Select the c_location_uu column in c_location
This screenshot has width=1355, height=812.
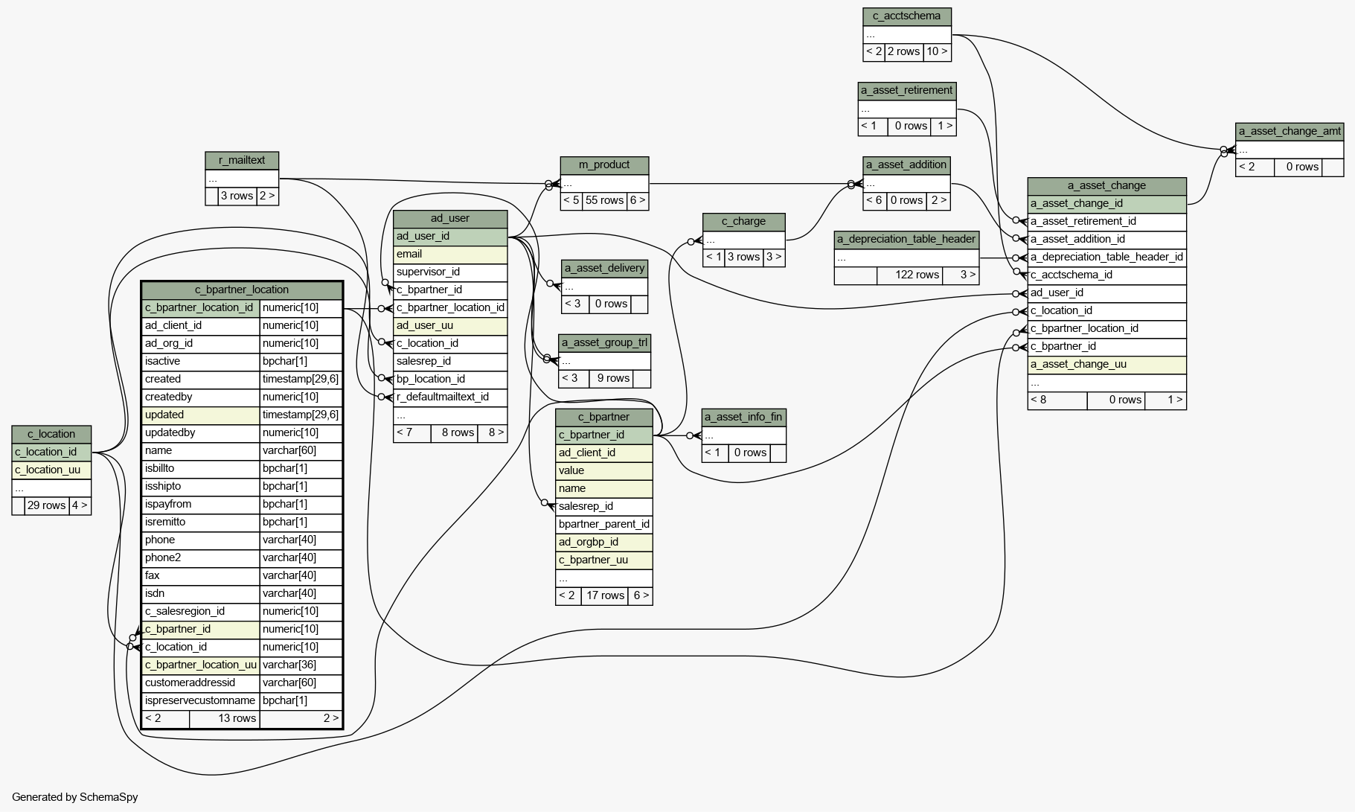(x=51, y=470)
